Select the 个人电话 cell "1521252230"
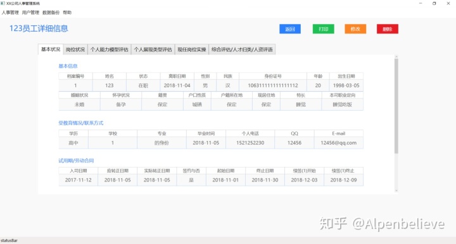 point(250,143)
